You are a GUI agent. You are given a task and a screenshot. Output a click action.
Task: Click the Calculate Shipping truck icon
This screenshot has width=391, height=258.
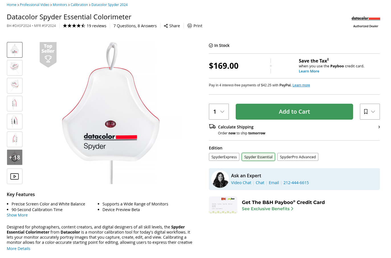point(212,127)
